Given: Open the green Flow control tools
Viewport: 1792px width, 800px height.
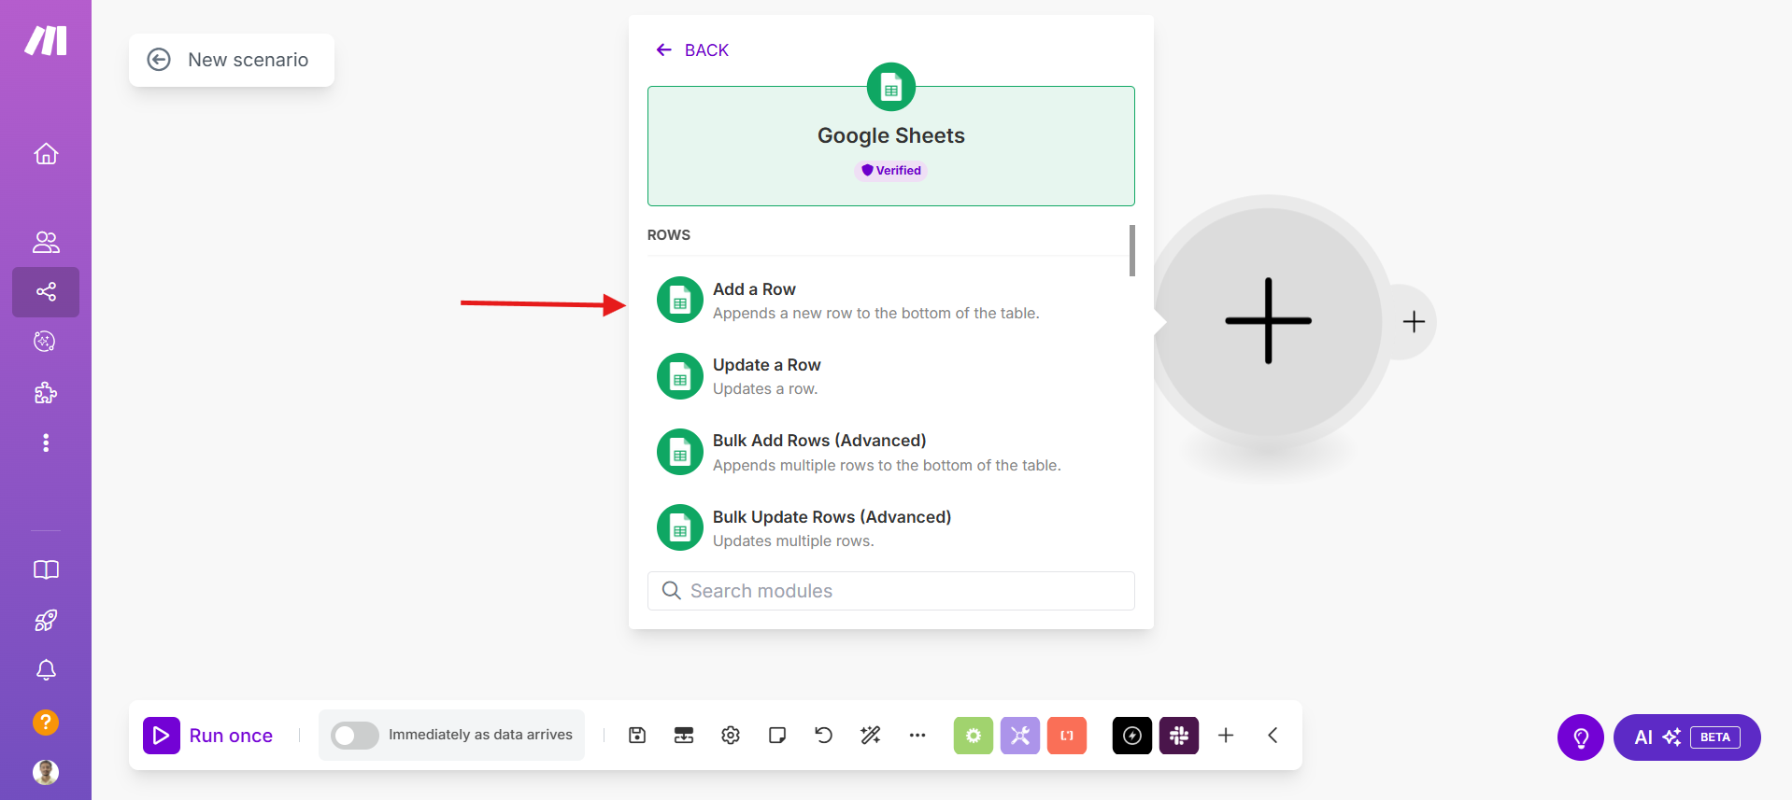Looking at the screenshot, I should pos(974,736).
